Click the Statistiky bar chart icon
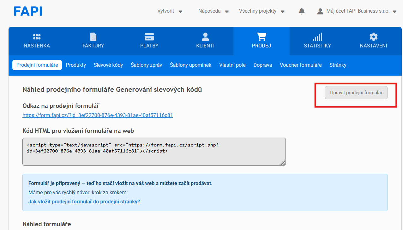 [x=317, y=37]
